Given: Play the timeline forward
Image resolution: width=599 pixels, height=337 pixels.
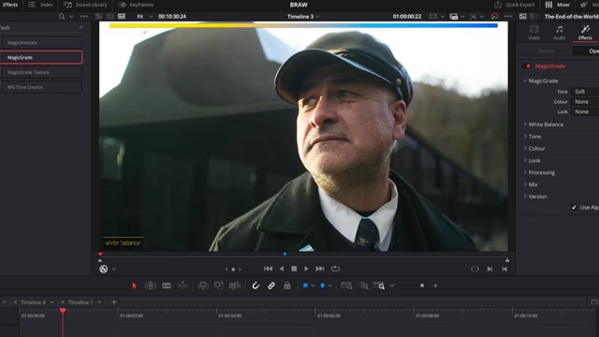Looking at the screenshot, I should point(306,269).
